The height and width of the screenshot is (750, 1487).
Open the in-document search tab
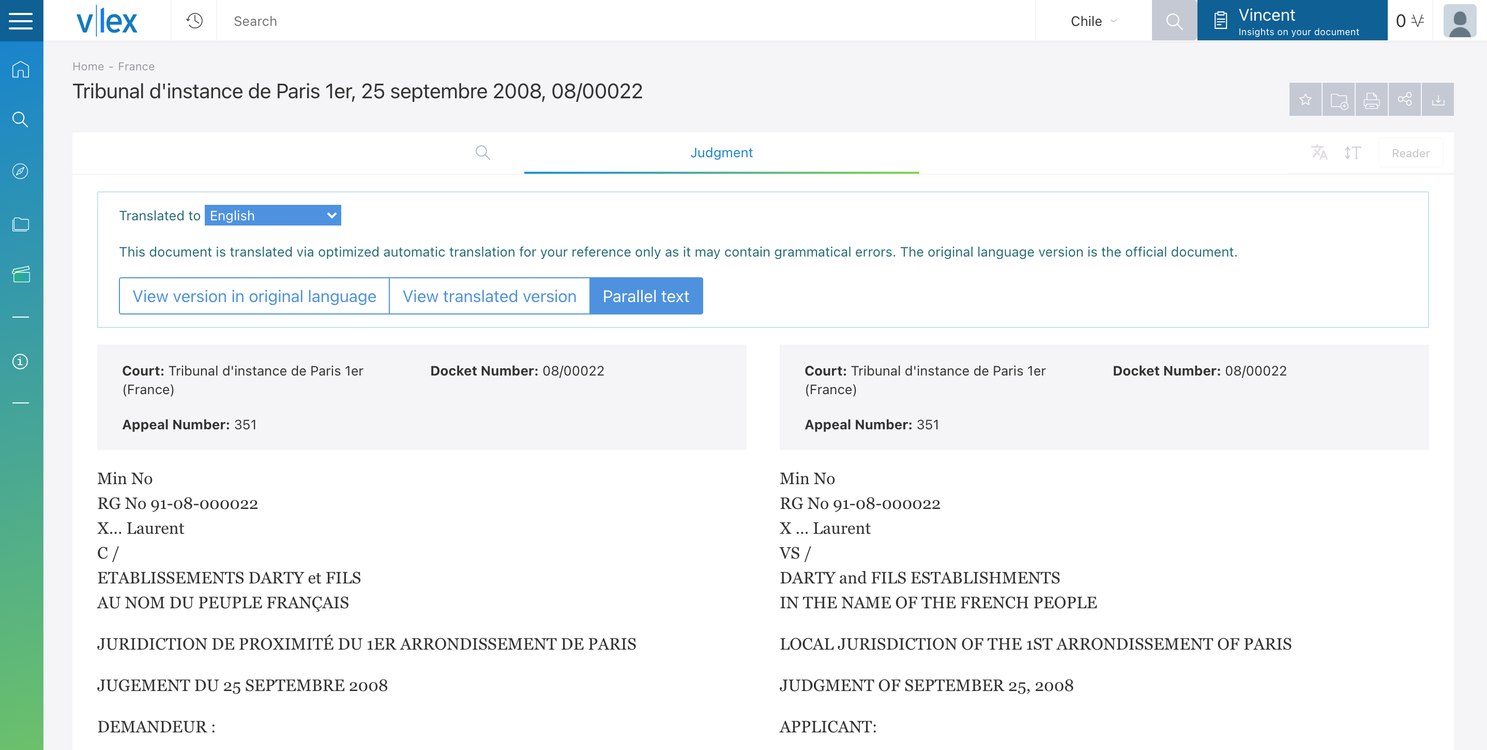pos(482,153)
